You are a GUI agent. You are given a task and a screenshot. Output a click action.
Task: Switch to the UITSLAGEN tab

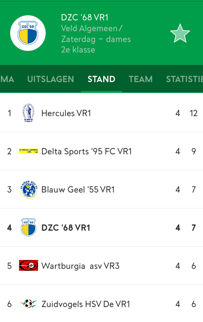(50, 79)
